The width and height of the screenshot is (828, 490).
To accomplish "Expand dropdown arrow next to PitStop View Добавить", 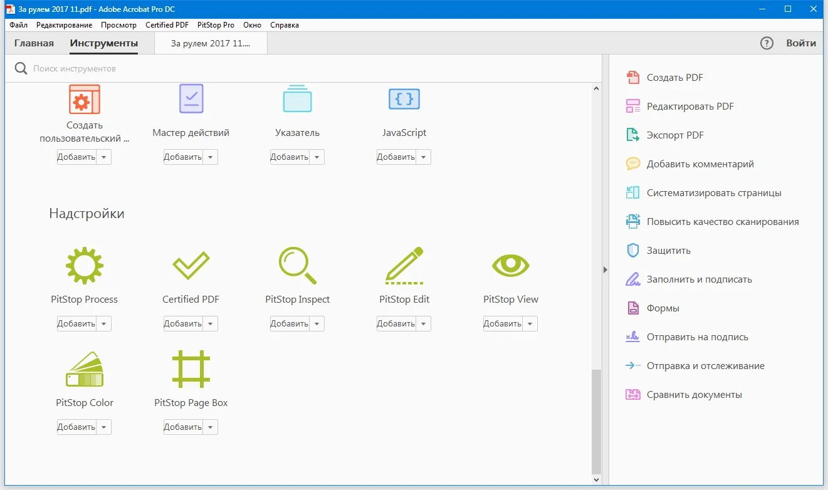I will (x=530, y=323).
